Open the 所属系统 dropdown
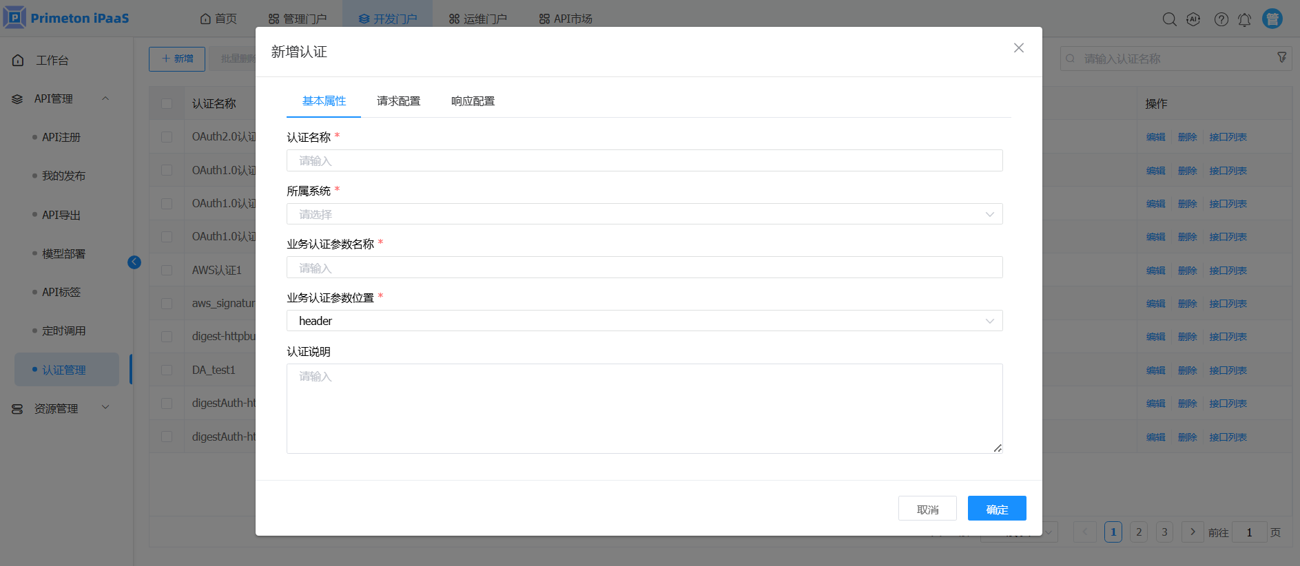 coord(644,214)
